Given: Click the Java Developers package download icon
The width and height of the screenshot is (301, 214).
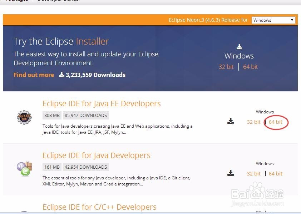Looking at the screenshot, I should 231,173.
